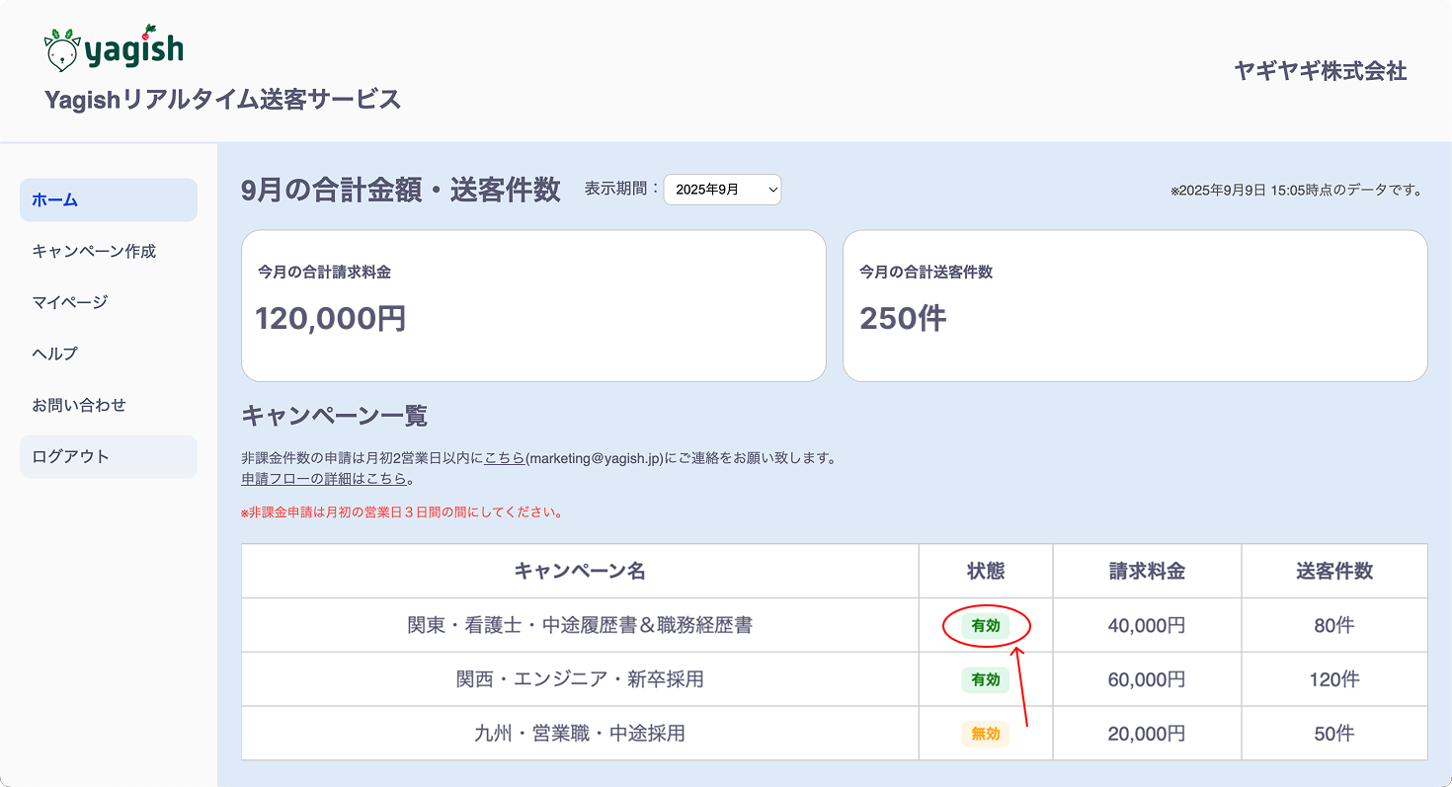Open the ヘルプ sidebar item
This screenshot has width=1452, height=787.
coord(55,354)
